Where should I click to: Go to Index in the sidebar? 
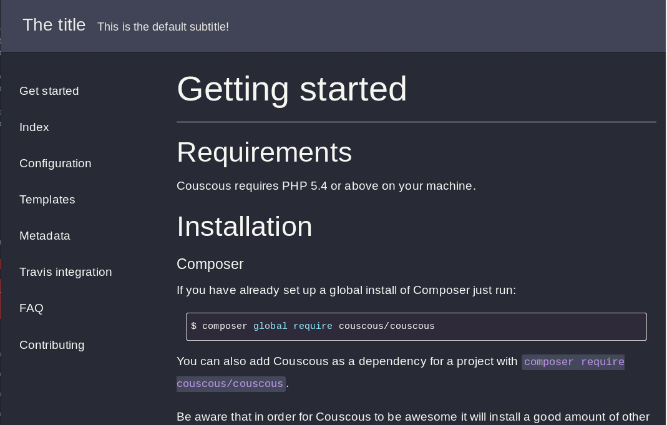pyautogui.click(x=34, y=127)
